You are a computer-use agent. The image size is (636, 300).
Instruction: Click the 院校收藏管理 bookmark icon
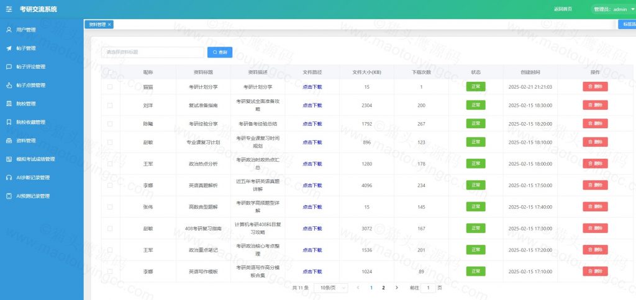pyautogui.click(x=9, y=122)
